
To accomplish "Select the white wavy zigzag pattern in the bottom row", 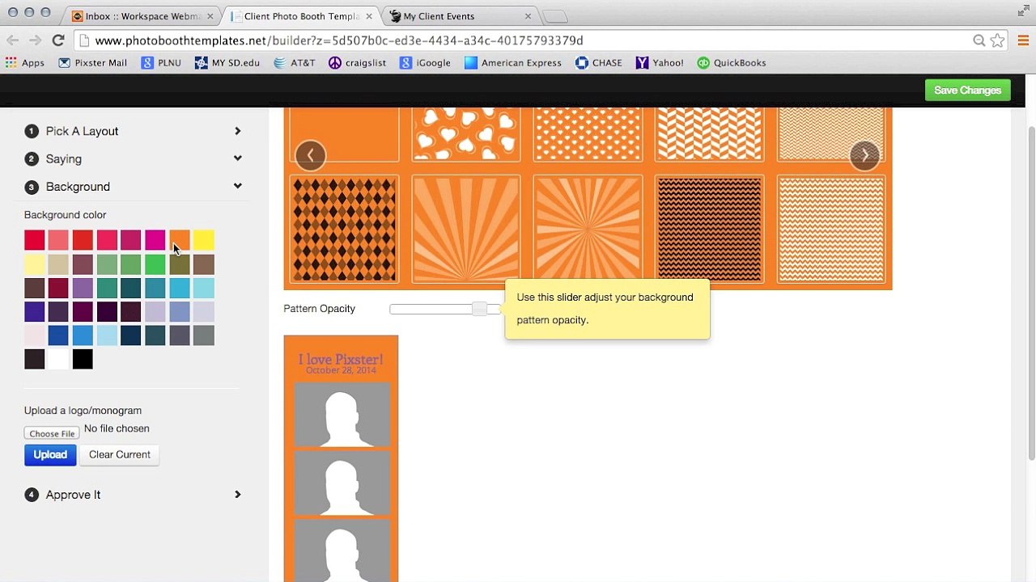I will (831, 230).
